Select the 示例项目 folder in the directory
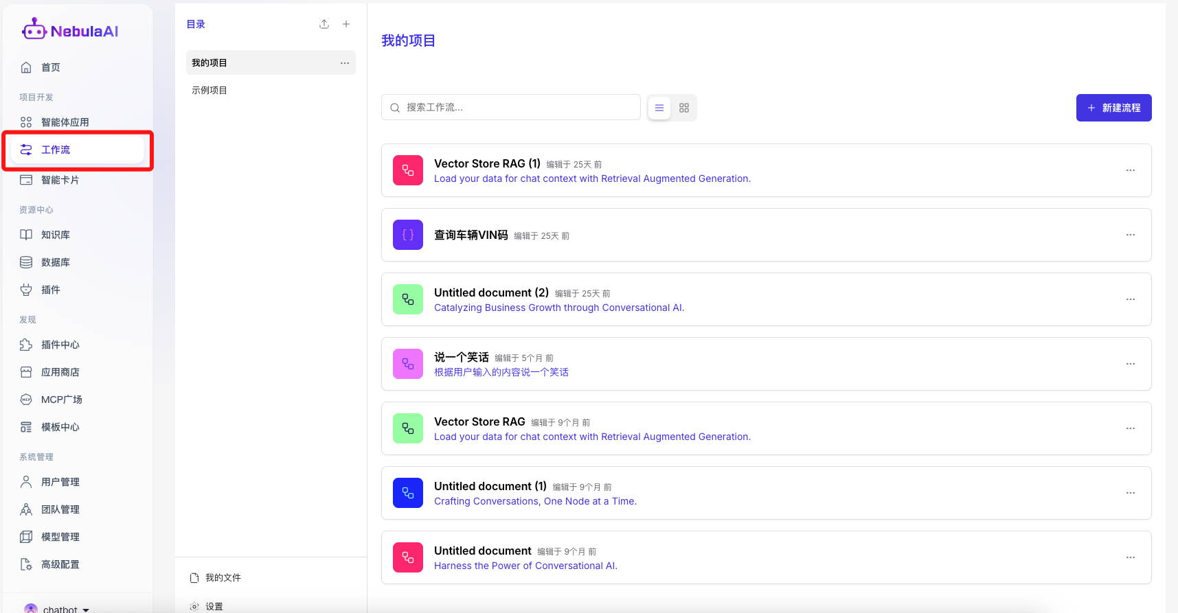The image size is (1178, 613). click(209, 91)
